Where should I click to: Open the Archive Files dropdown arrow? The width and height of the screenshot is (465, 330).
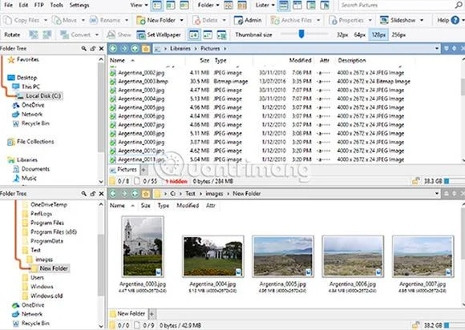[x=318, y=20]
